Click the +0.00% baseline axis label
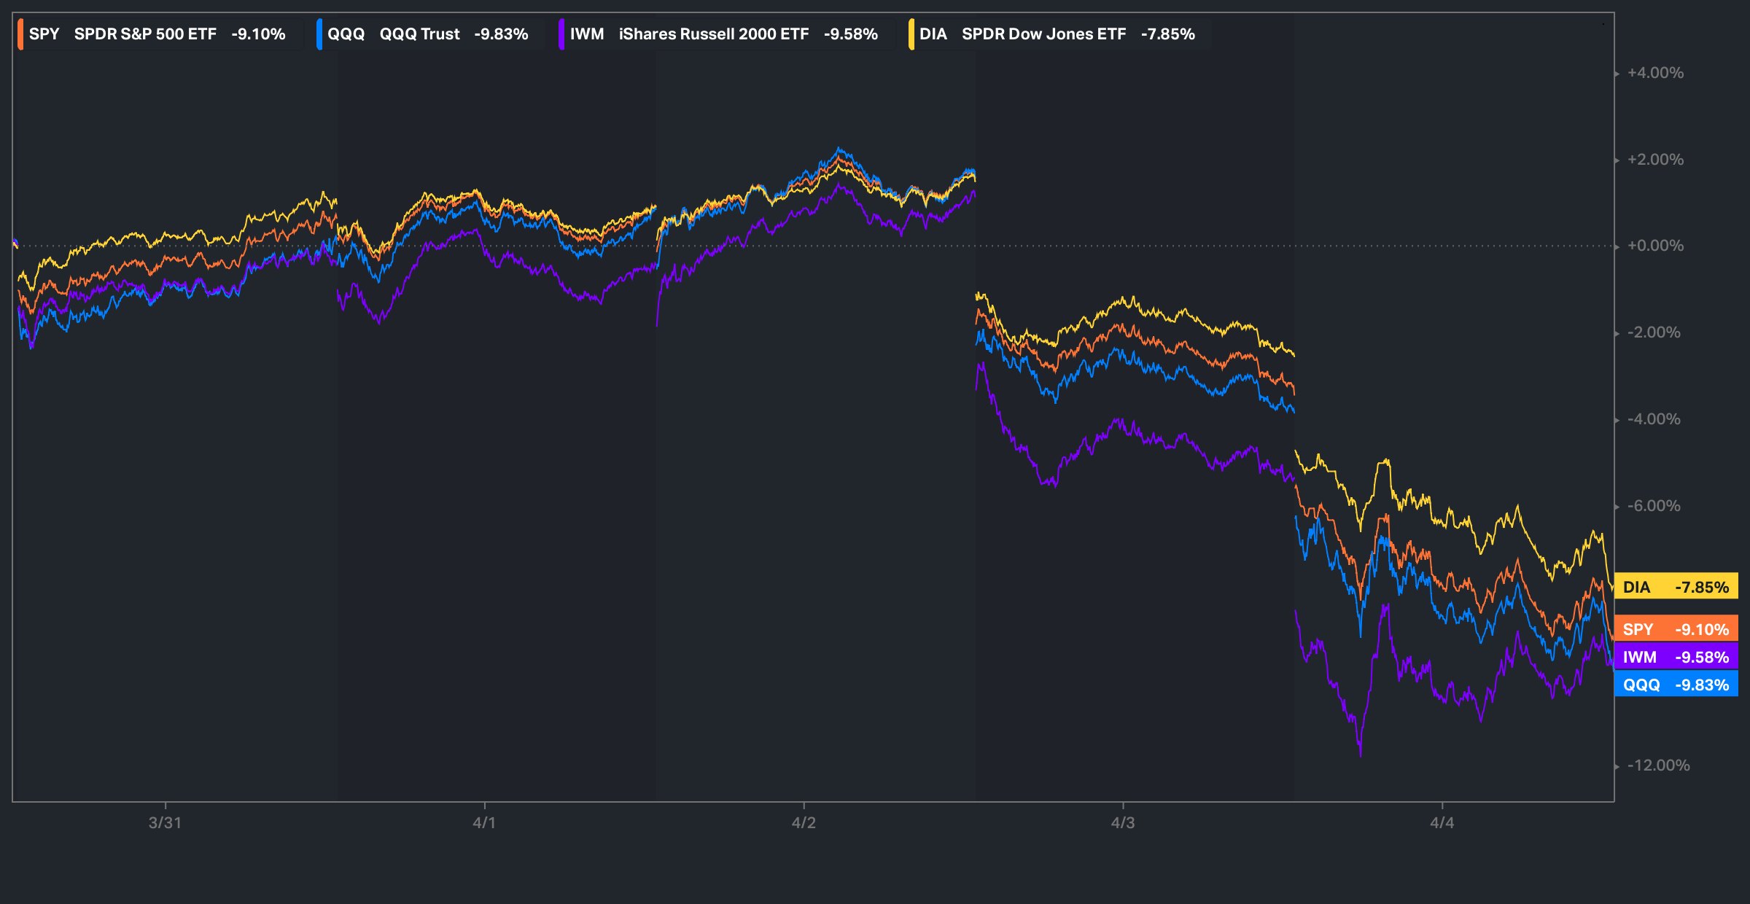The height and width of the screenshot is (904, 1750). (x=1655, y=246)
